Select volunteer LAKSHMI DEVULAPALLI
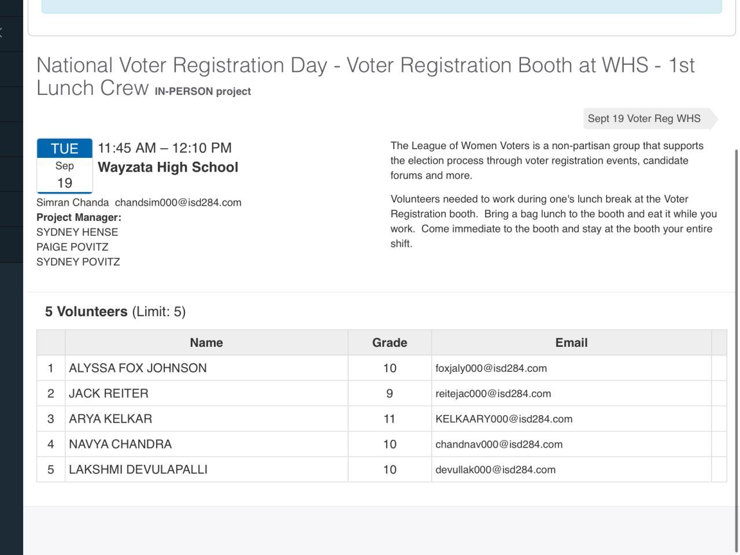The width and height of the screenshot is (740, 555). pyautogui.click(x=138, y=470)
